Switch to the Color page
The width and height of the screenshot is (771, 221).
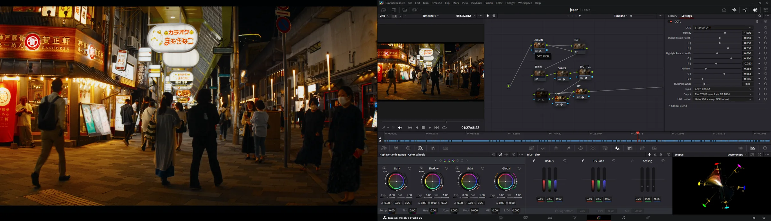coord(599,218)
